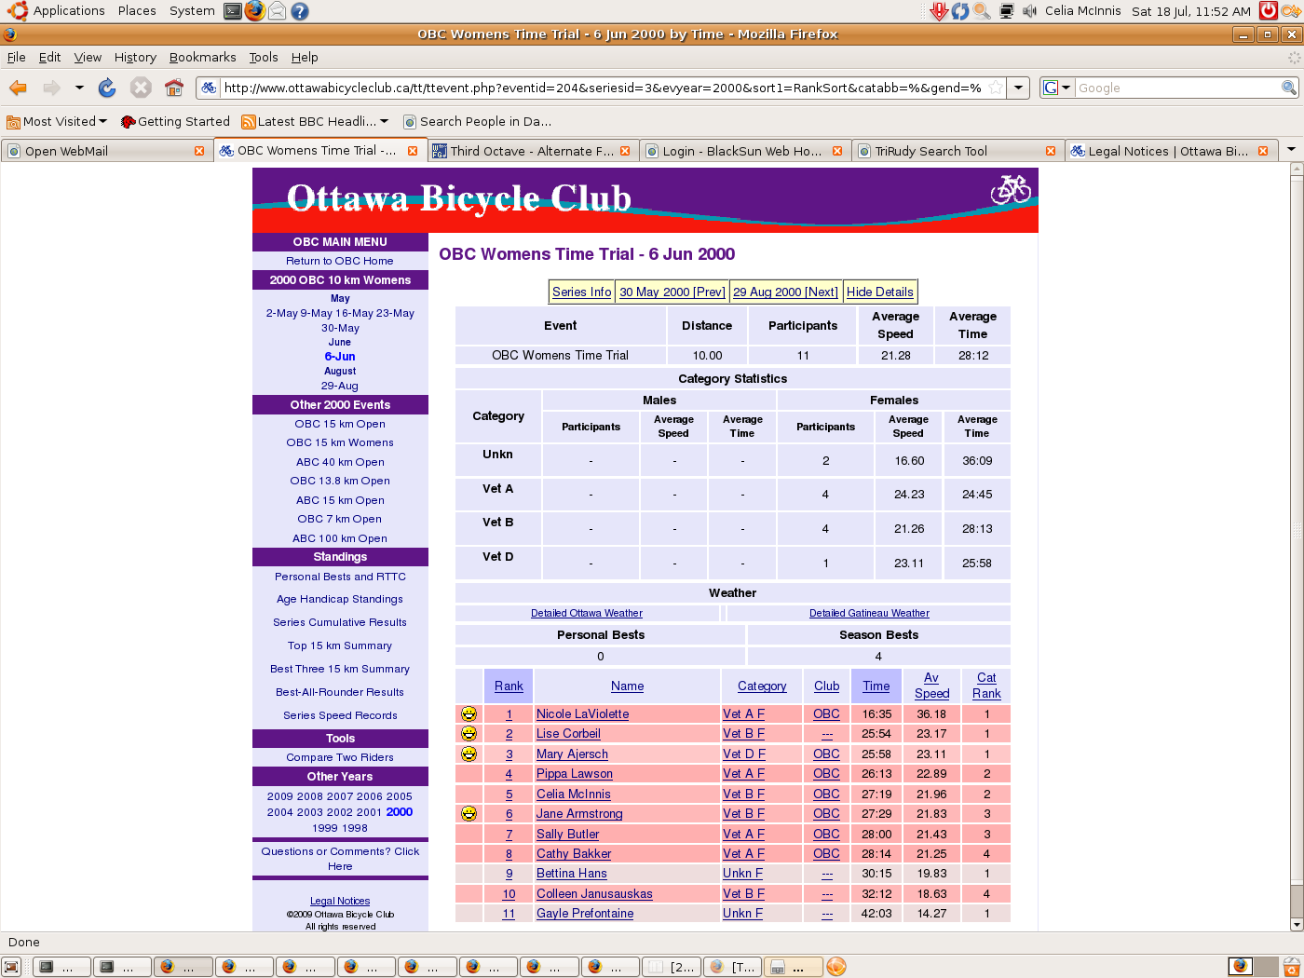Image resolution: width=1304 pixels, height=978 pixels.
Task: Open Celia McInnis rider link
Action: (574, 794)
